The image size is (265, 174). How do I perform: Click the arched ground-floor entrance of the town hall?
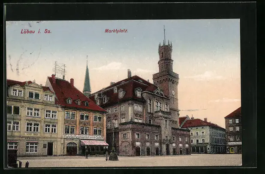[x=138, y=151]
